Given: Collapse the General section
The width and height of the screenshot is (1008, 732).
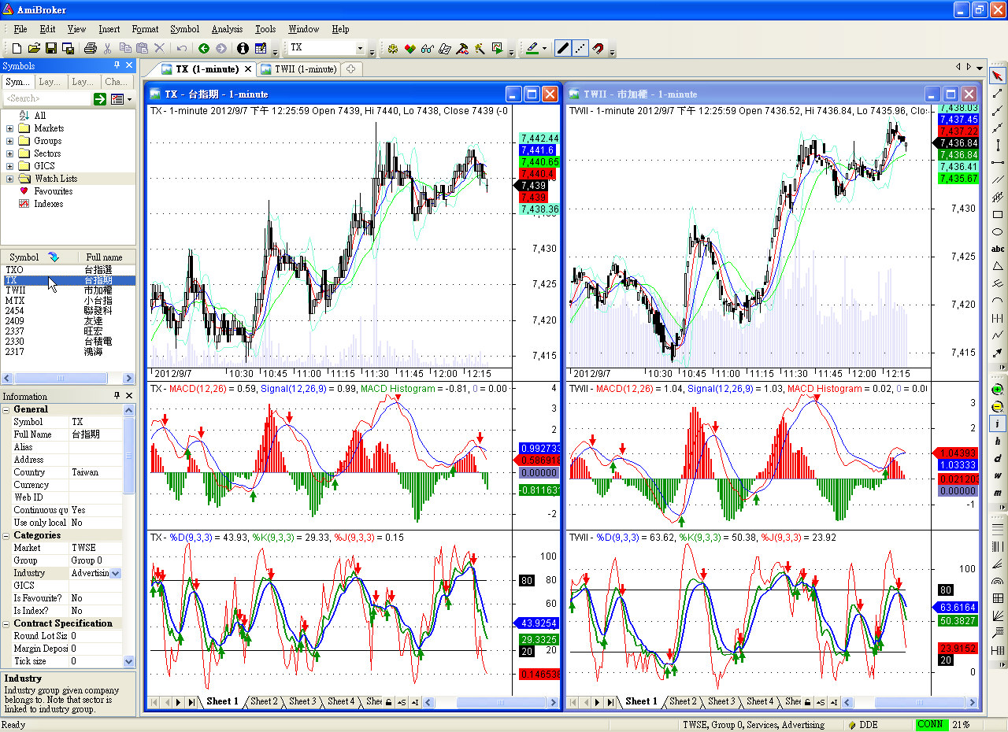Looking at the screenshot, I should pyautogui.click(x=6, y=409).
